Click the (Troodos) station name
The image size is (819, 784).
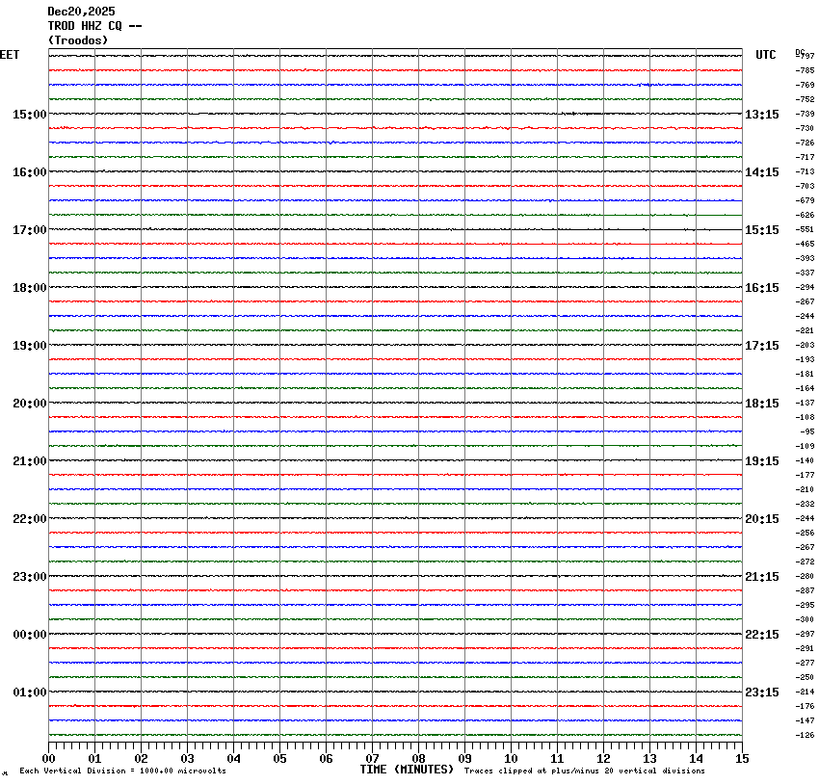(x=78, y=40)
